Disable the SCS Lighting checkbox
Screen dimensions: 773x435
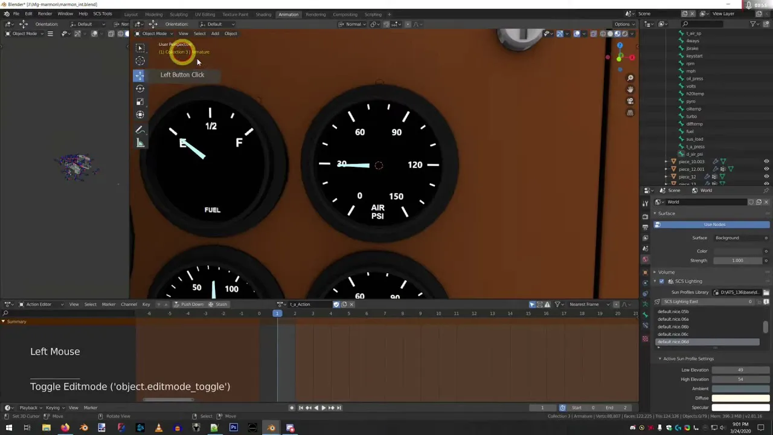(661, 281)
